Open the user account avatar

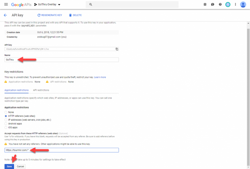[x=243, y=5]
